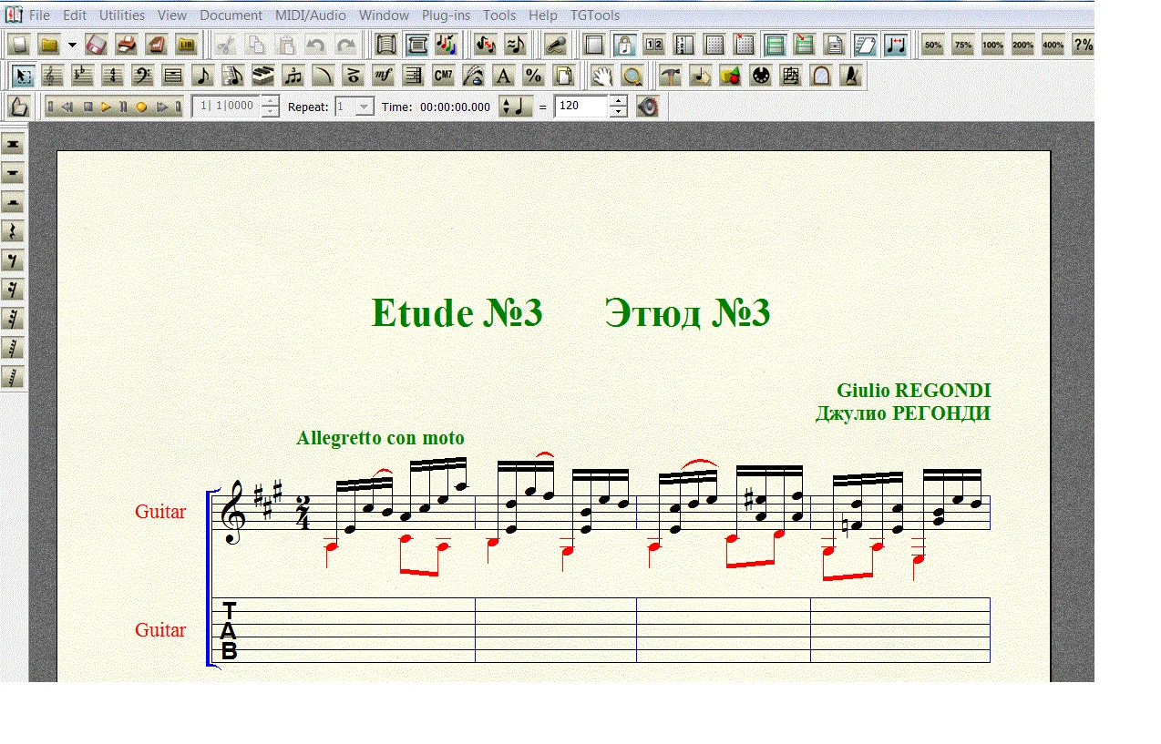Viewport: 1161px width, 744px height.
Task: Select the MIDI tool round connector icon
Action: tap(761, 76)
